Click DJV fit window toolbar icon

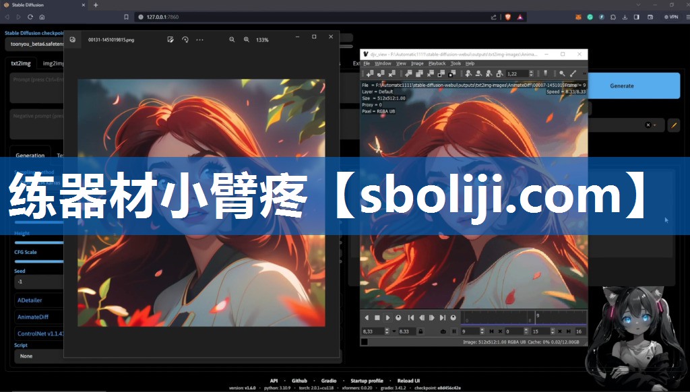tap(441, 73)
